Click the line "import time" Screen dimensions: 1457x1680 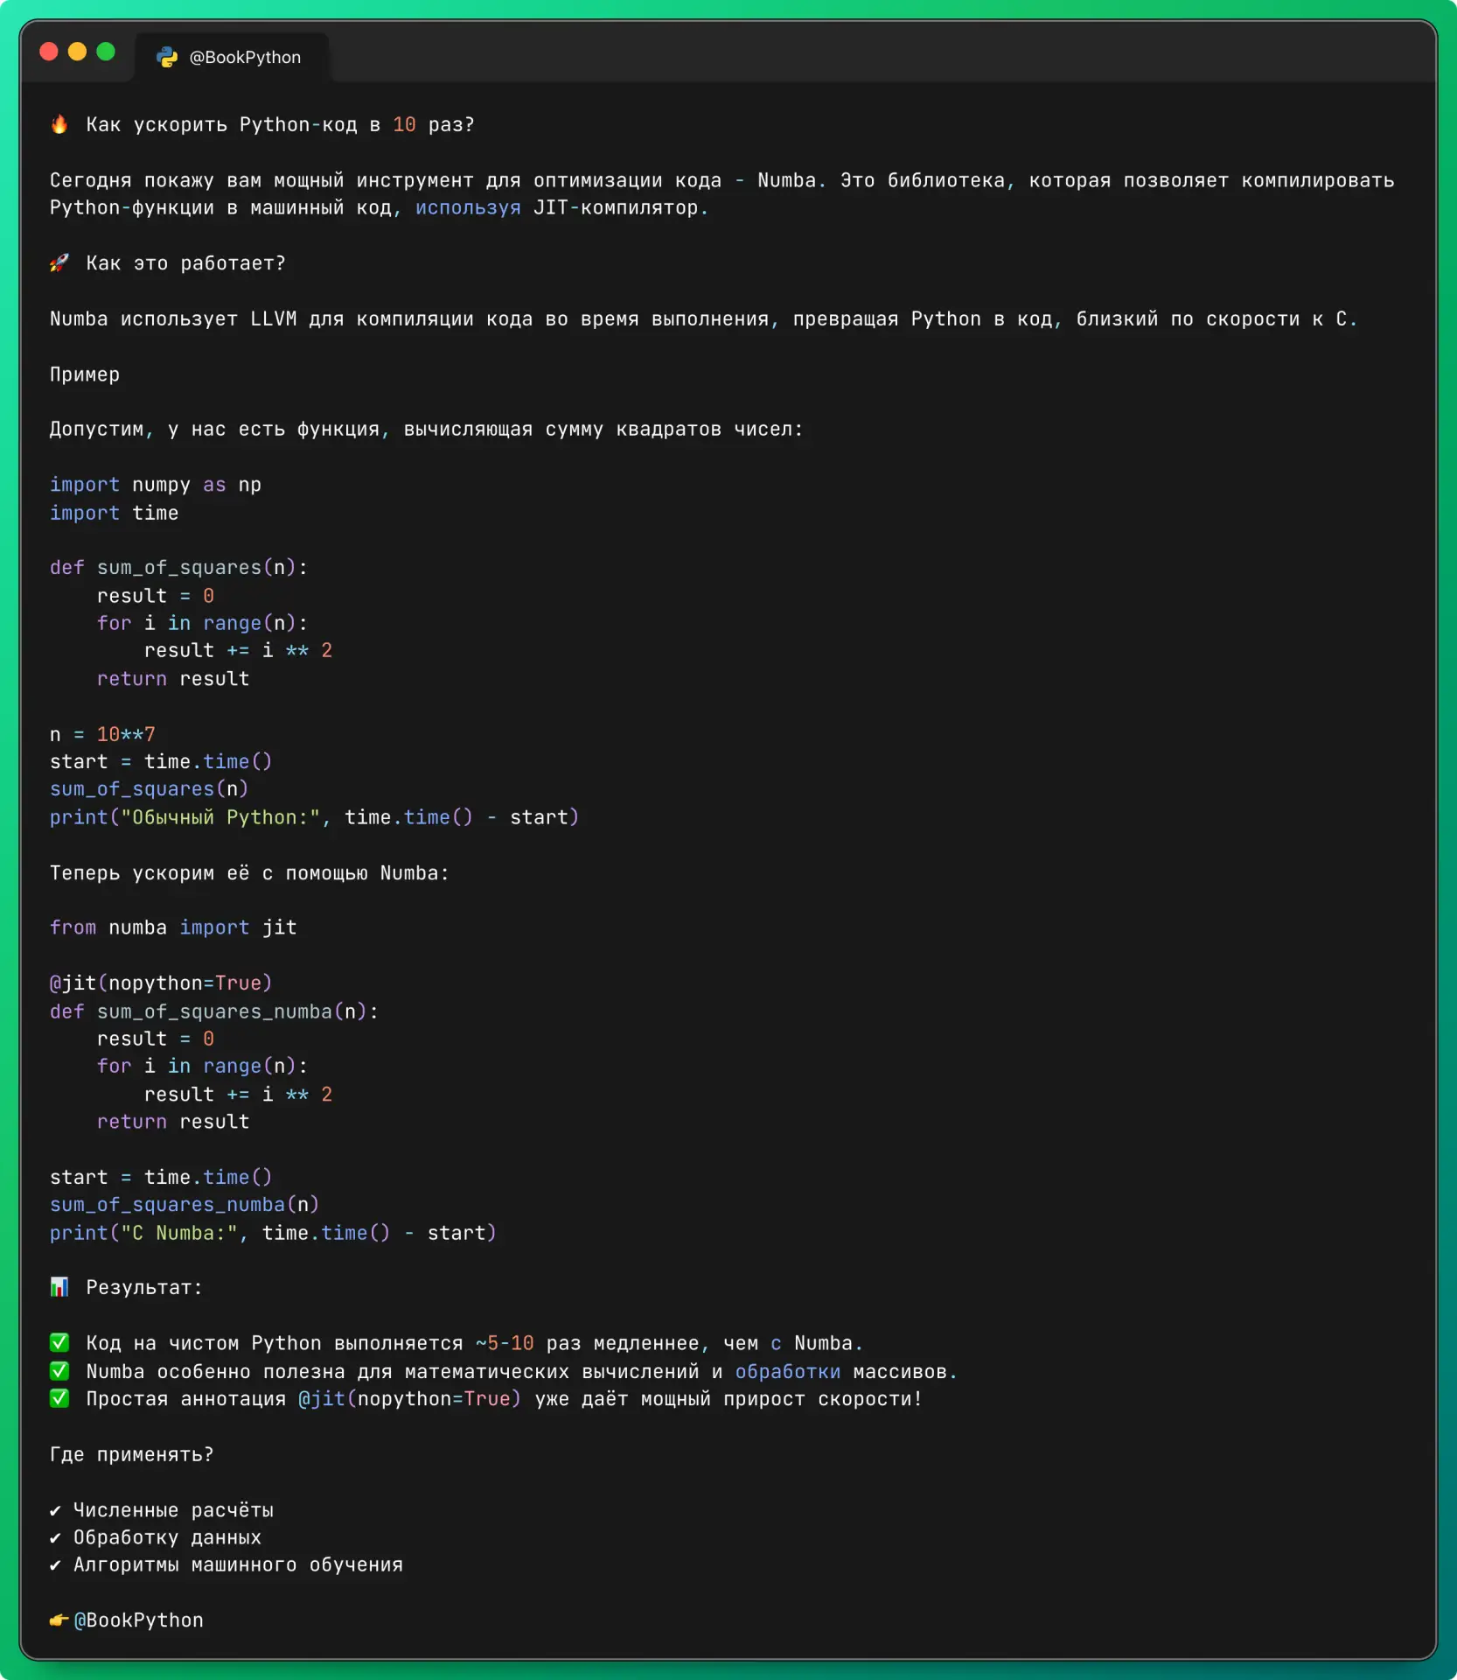tap(114, 513)
